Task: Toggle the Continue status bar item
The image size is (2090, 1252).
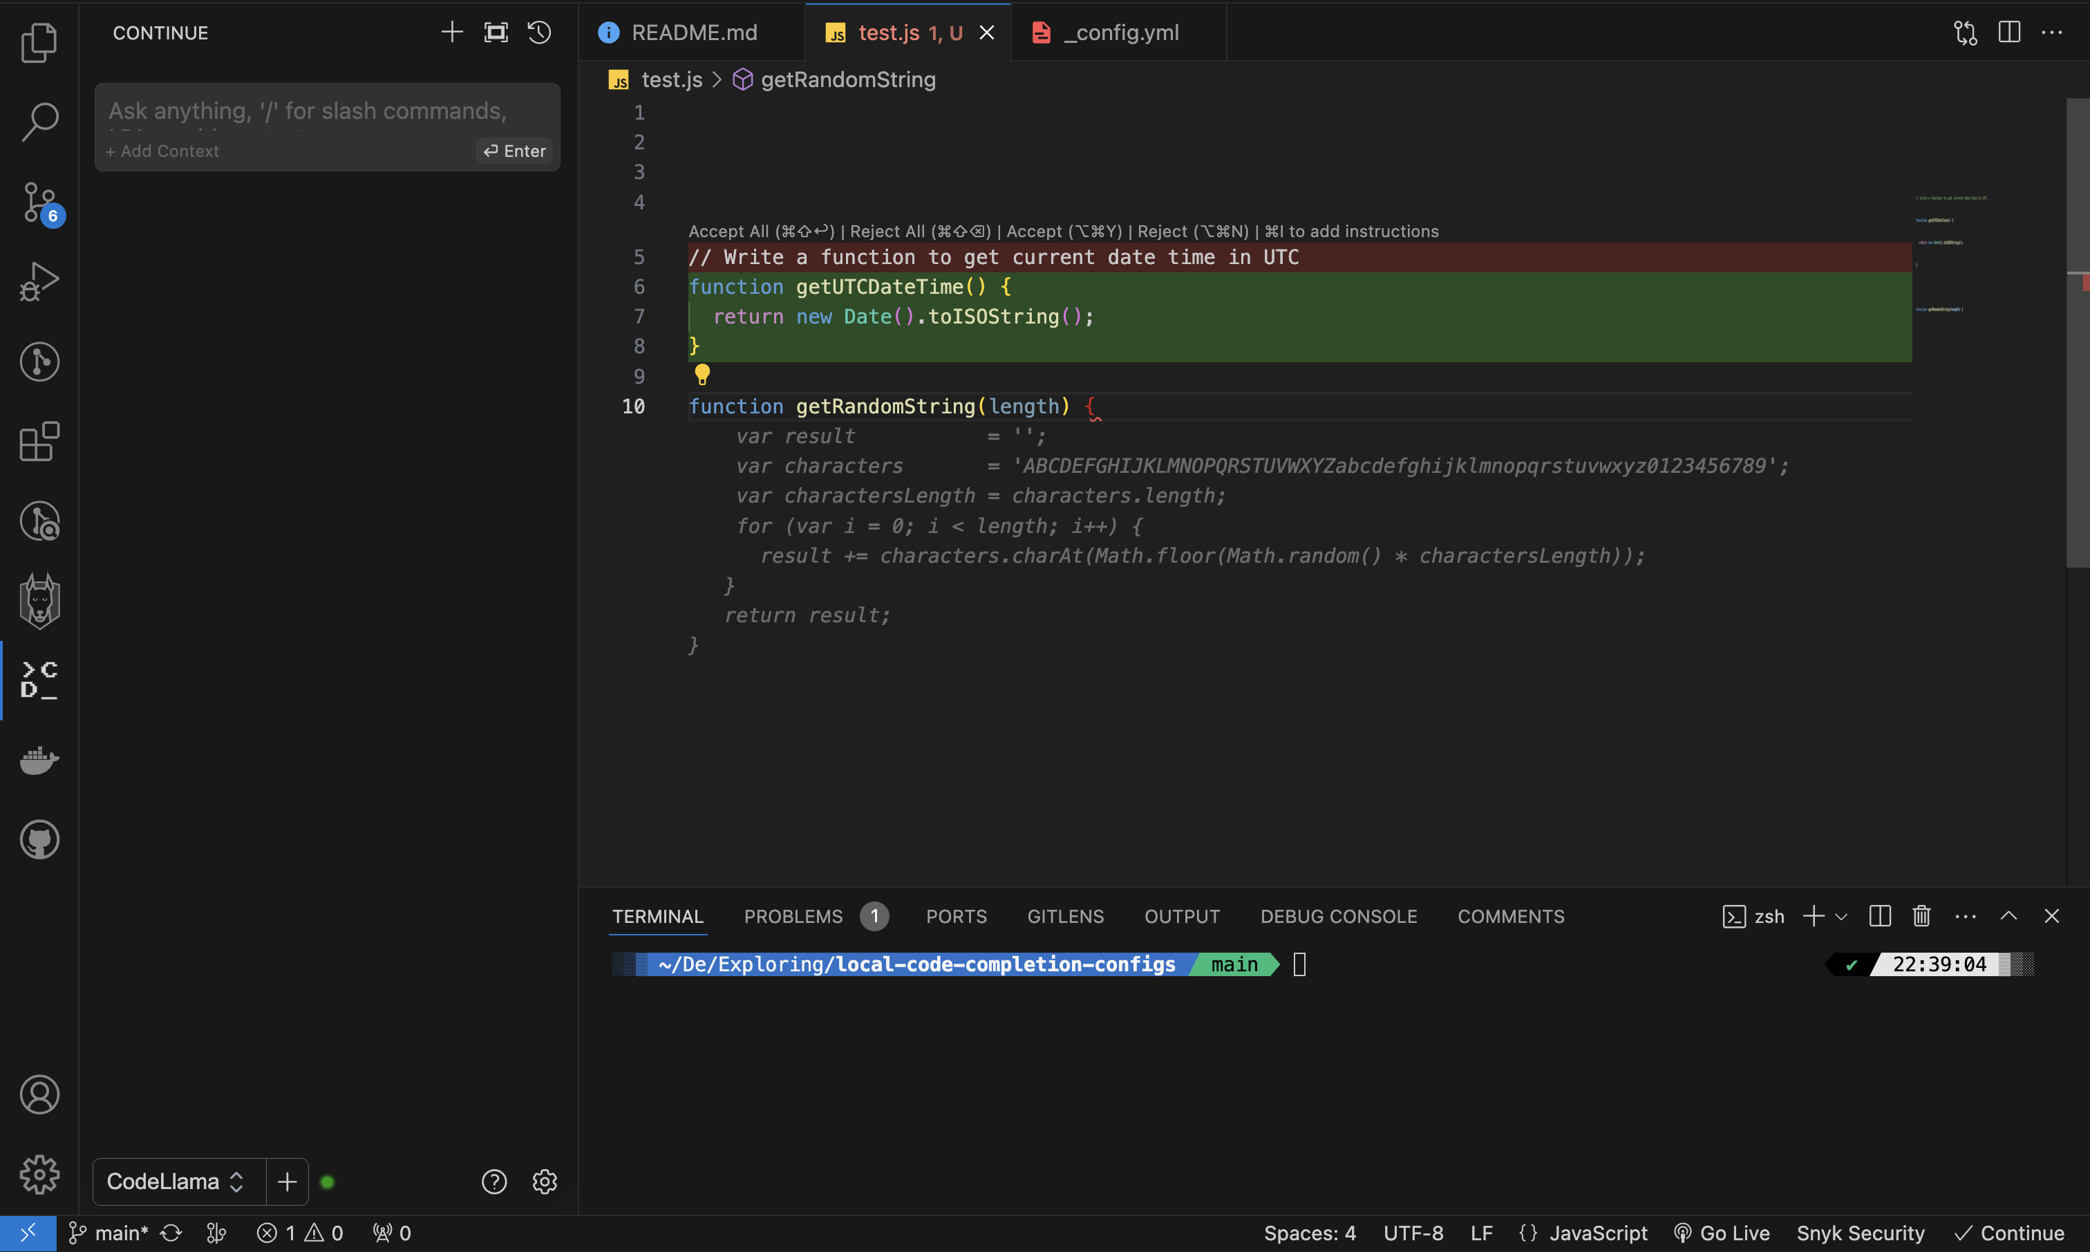Action: point(2009,1233)
